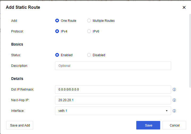Open the Interface veth.1 dropdown
The width and height of the screenshot is (191, 134).
point(113,111)
